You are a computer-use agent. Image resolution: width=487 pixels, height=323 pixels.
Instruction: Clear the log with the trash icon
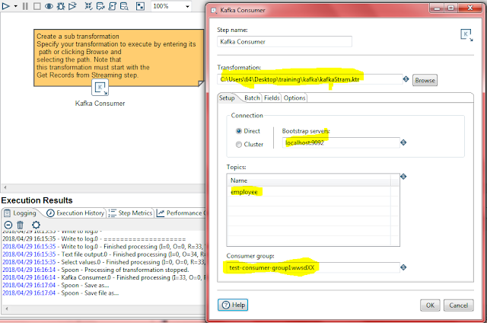(21, 225)
